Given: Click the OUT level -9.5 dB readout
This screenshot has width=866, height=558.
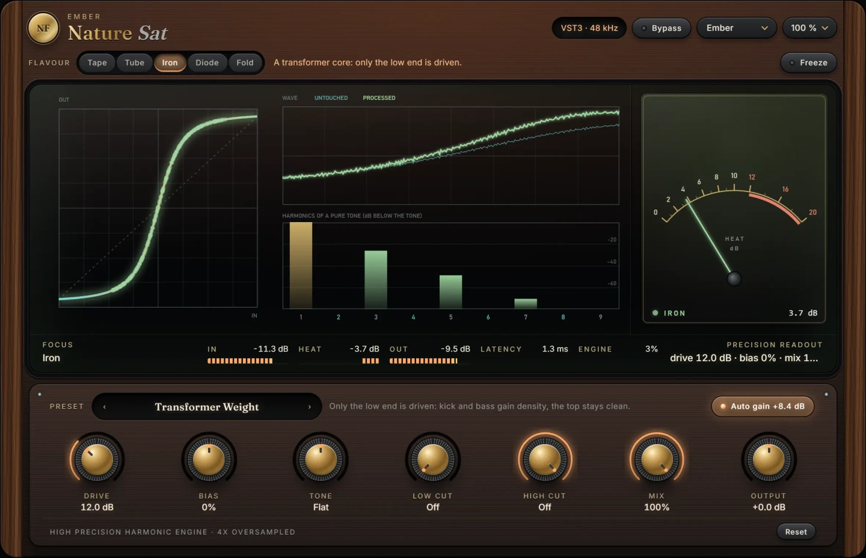Looking at the screenshot, I should point(455,349).
